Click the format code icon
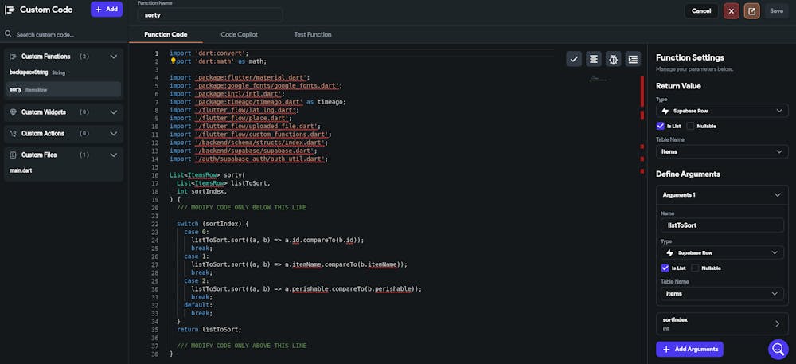Image resolution: width=796 pixels, height=364 pixels. click(x=594, y=59)
